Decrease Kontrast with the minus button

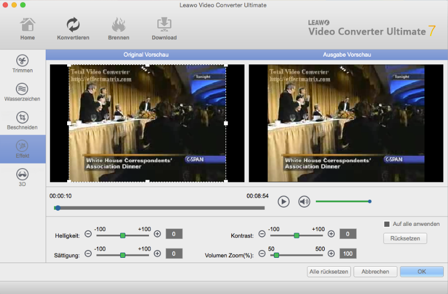(262, 234)
